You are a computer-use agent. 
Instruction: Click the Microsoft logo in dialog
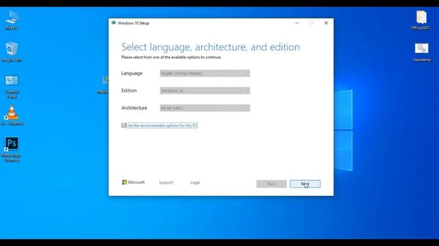click(x=133, y=182)
